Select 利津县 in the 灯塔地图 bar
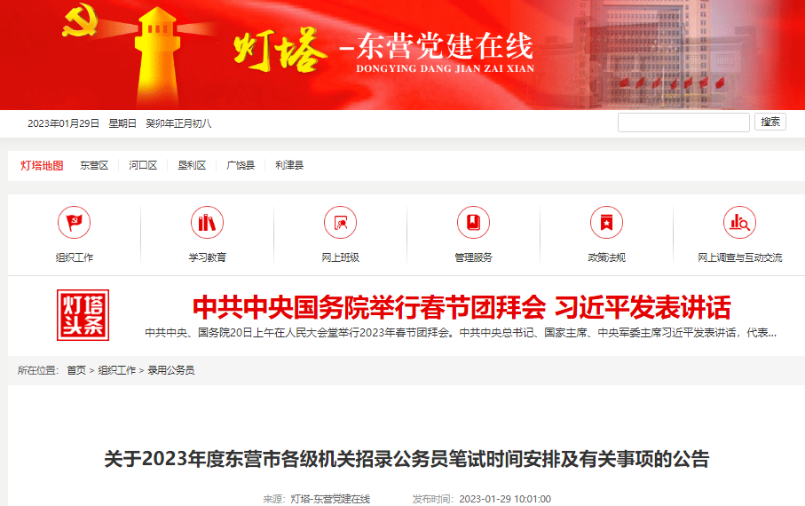 289,165
